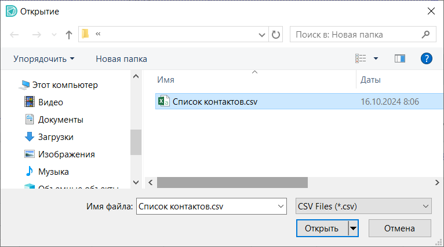This screenshot has width=444, height=247.
Task: Change the view layout icon
Action: [361, 58]
